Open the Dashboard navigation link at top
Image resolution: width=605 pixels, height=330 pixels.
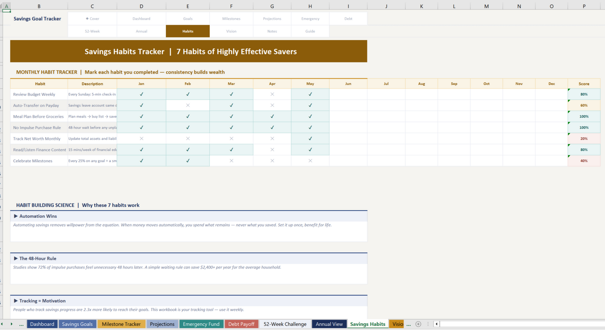(142, 19)
